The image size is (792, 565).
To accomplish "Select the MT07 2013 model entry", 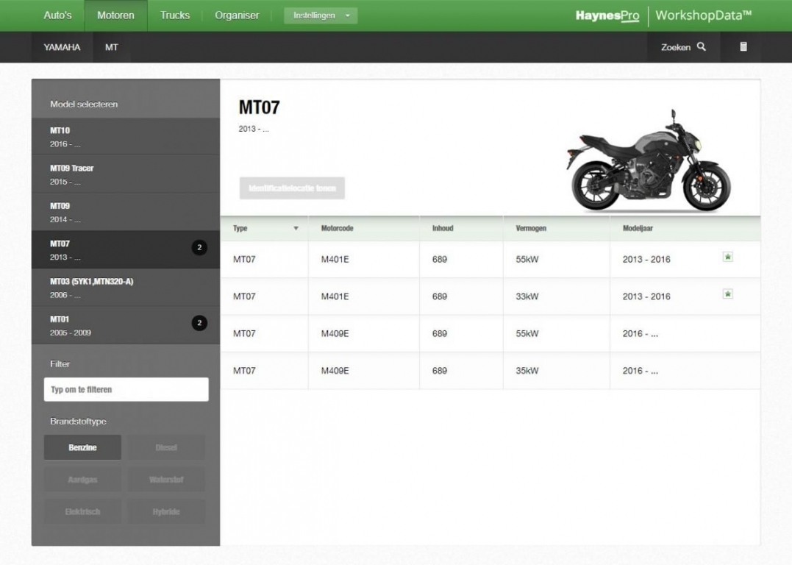I will pyautogui.click(x=126, y=249).
